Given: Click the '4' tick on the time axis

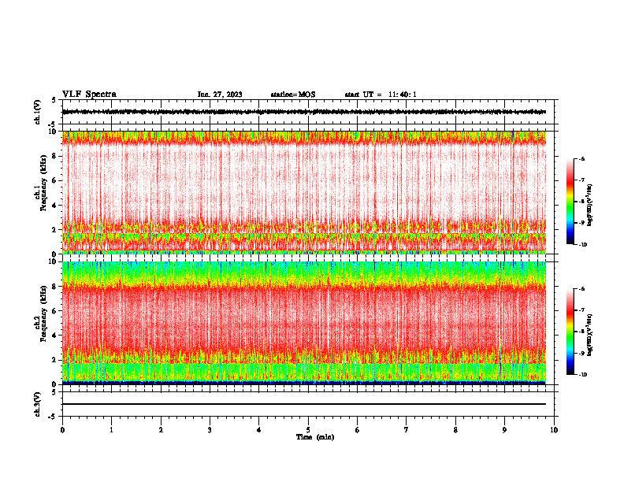Looking at the screenshot, I should tap(259, 430).
